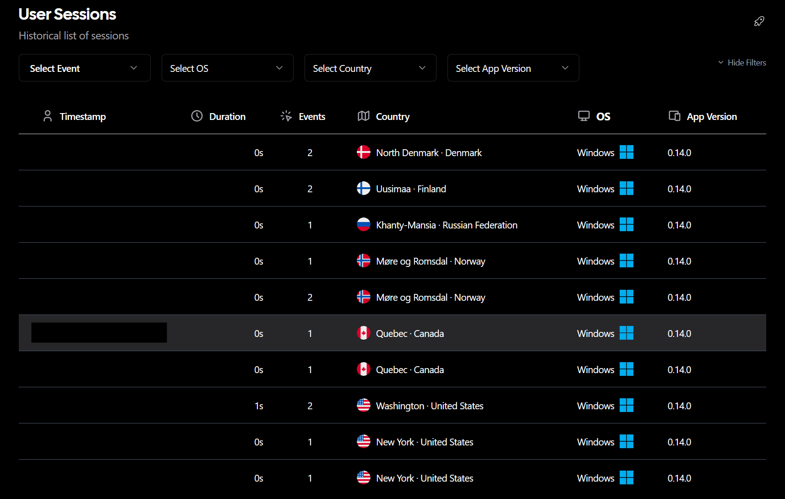Viewport: 785px width, 499px height.
Task: Click the person icon beside Timestamp
Action: (x=48, y=116)
